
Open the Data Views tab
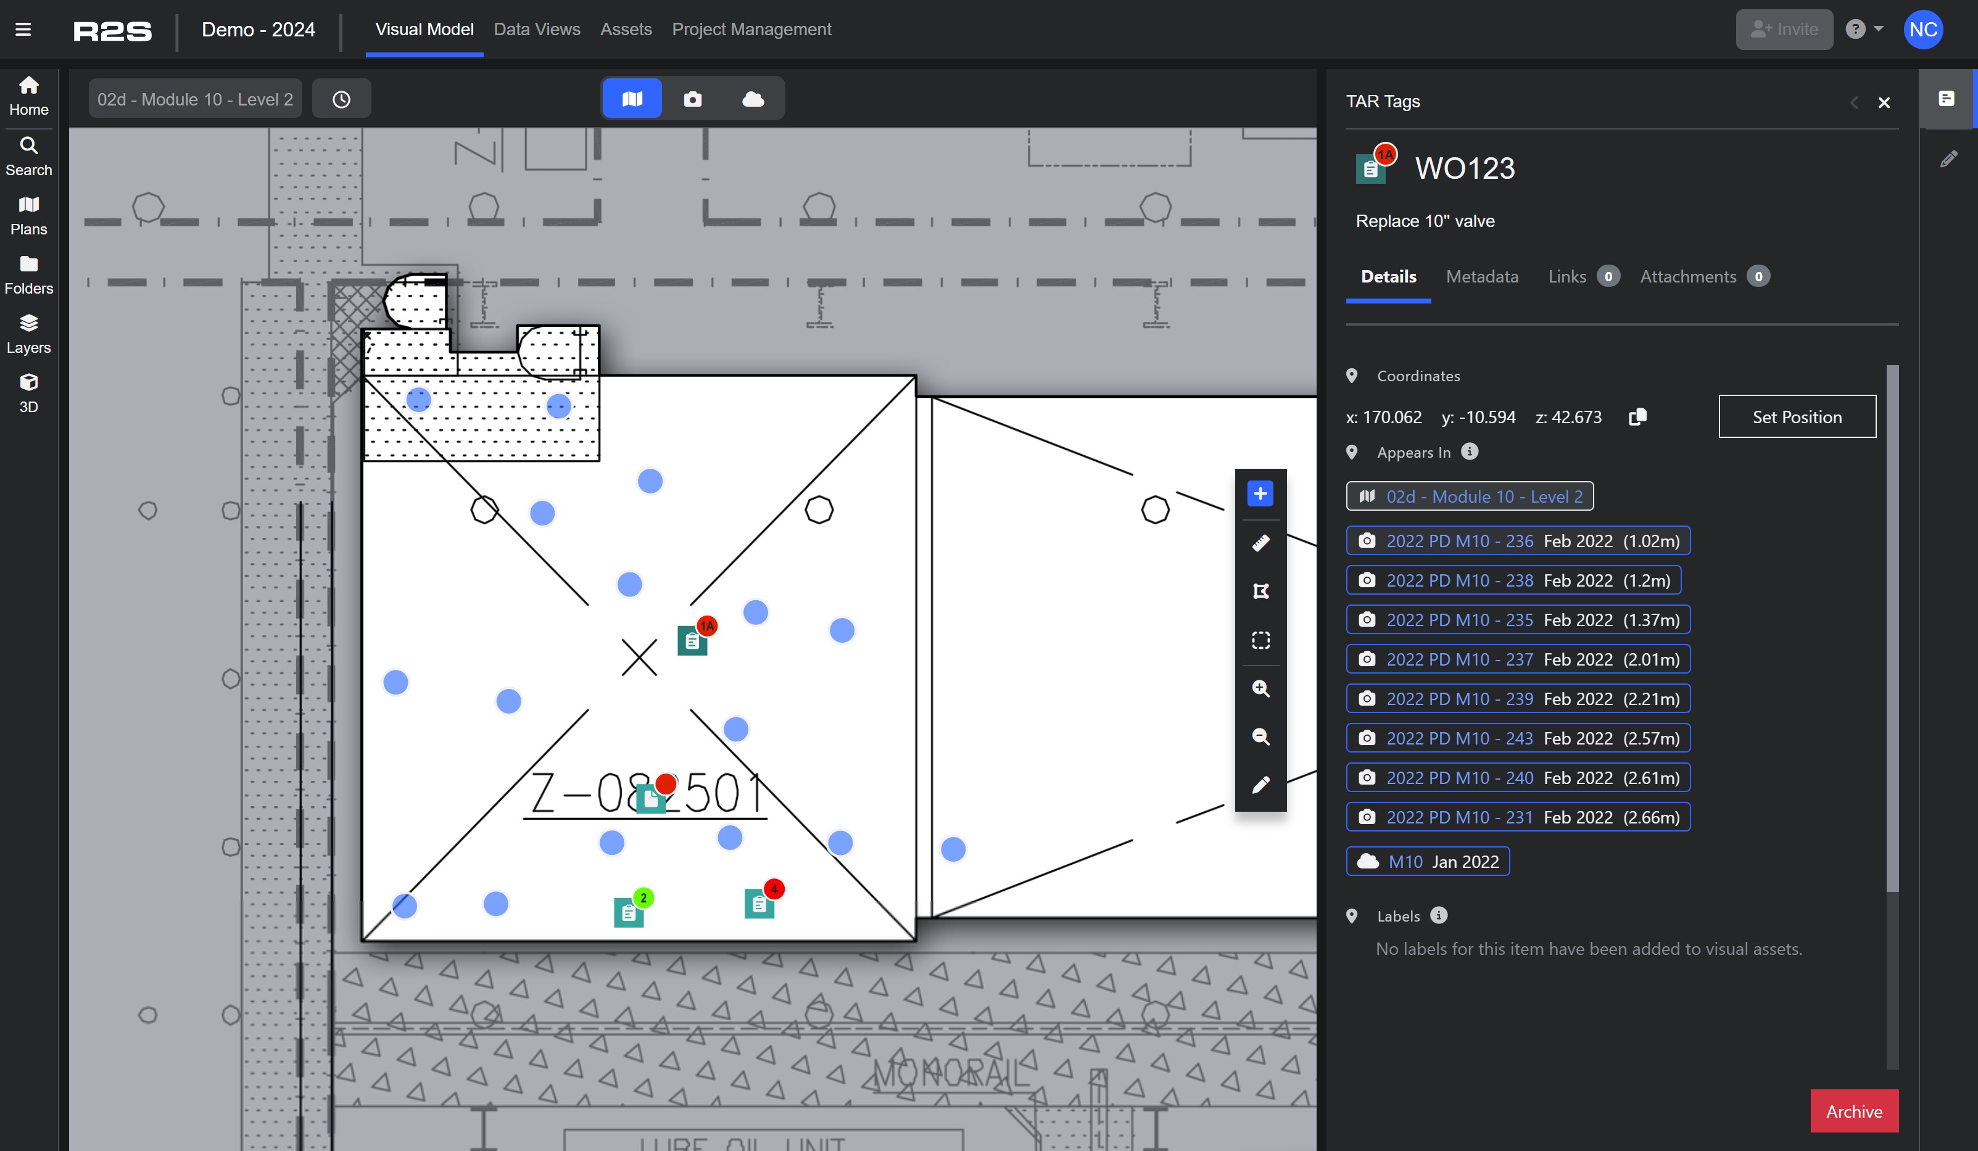tap(537, 29)
